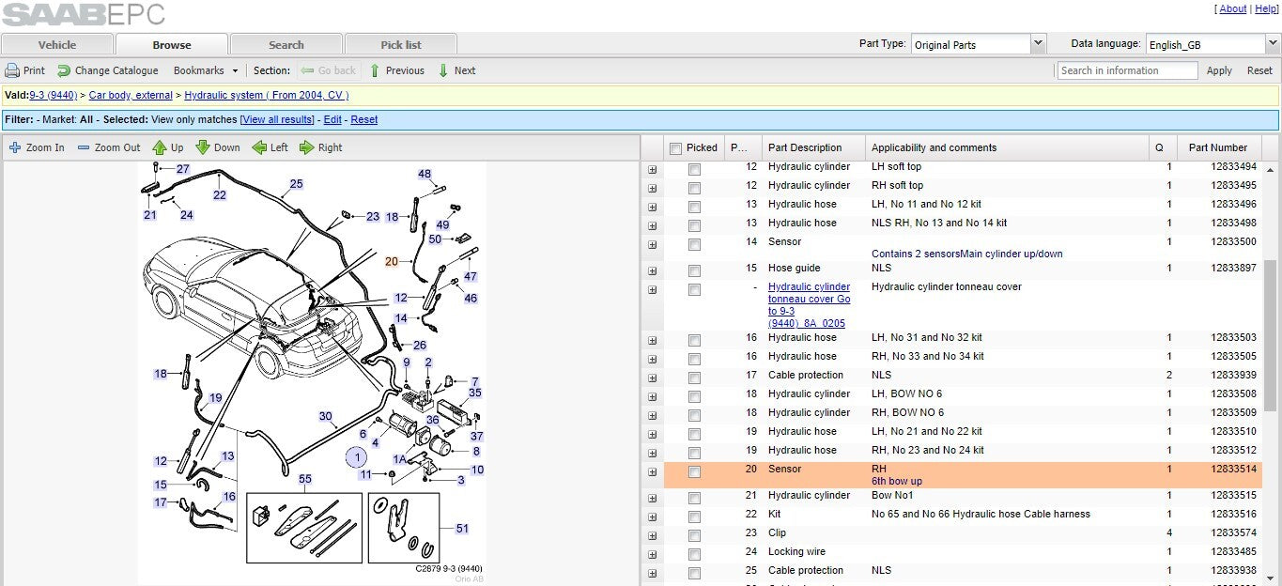This screenshot has height=586, width=1282.
Task: Select callout 20 in the diagram
Action: [x=392, y=262]
